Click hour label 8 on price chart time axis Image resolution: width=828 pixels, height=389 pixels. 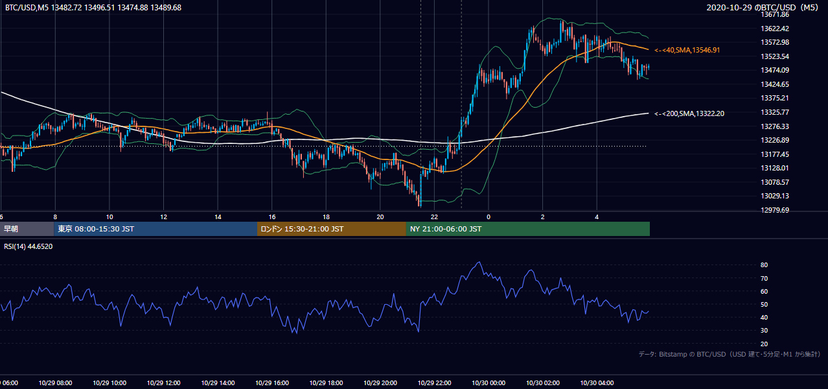tap(55, 217)
